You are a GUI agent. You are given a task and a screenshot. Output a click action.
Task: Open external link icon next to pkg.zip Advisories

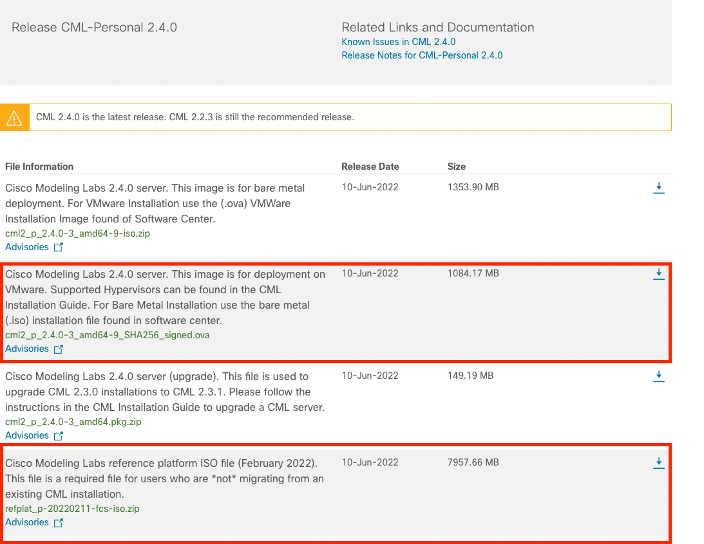[59, 435]
